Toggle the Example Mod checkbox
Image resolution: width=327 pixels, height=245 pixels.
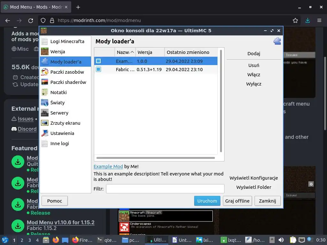98,61
